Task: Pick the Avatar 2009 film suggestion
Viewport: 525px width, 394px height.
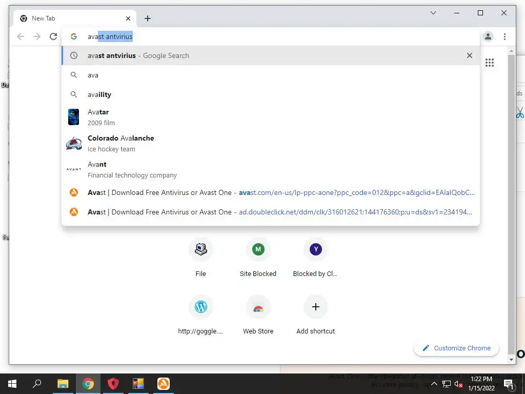Action: click(x=271, y=117)
